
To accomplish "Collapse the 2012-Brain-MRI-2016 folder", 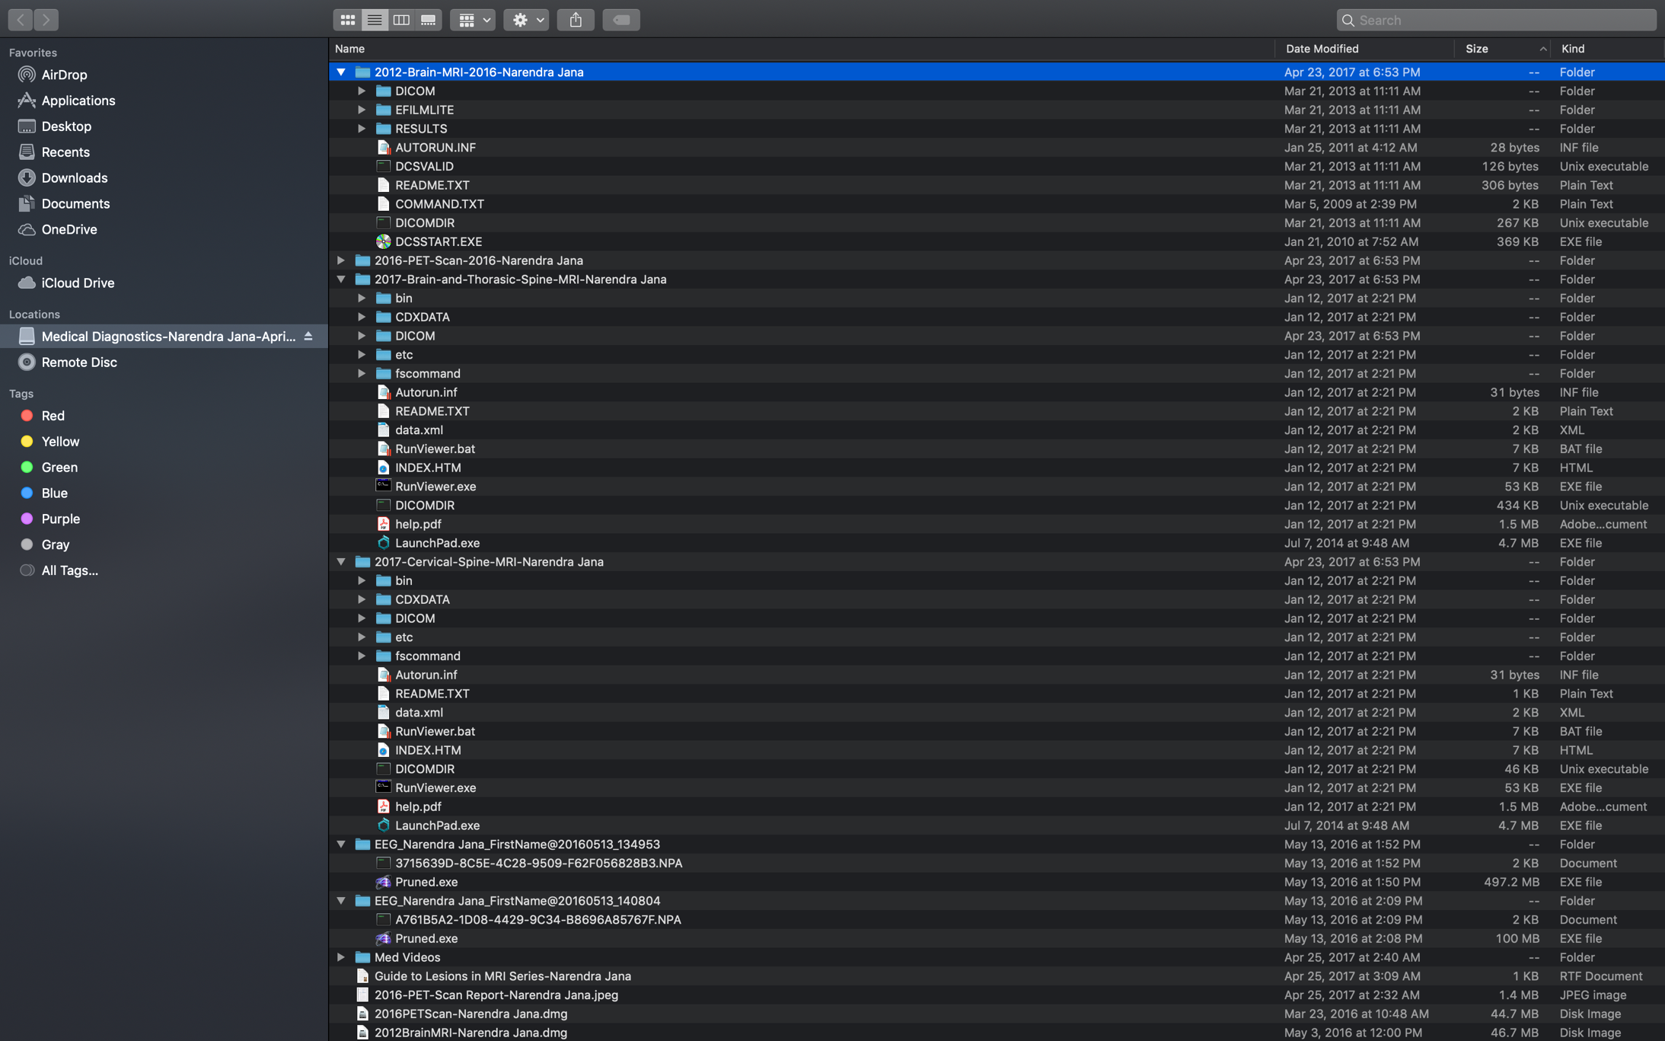I will coord(341,72).
